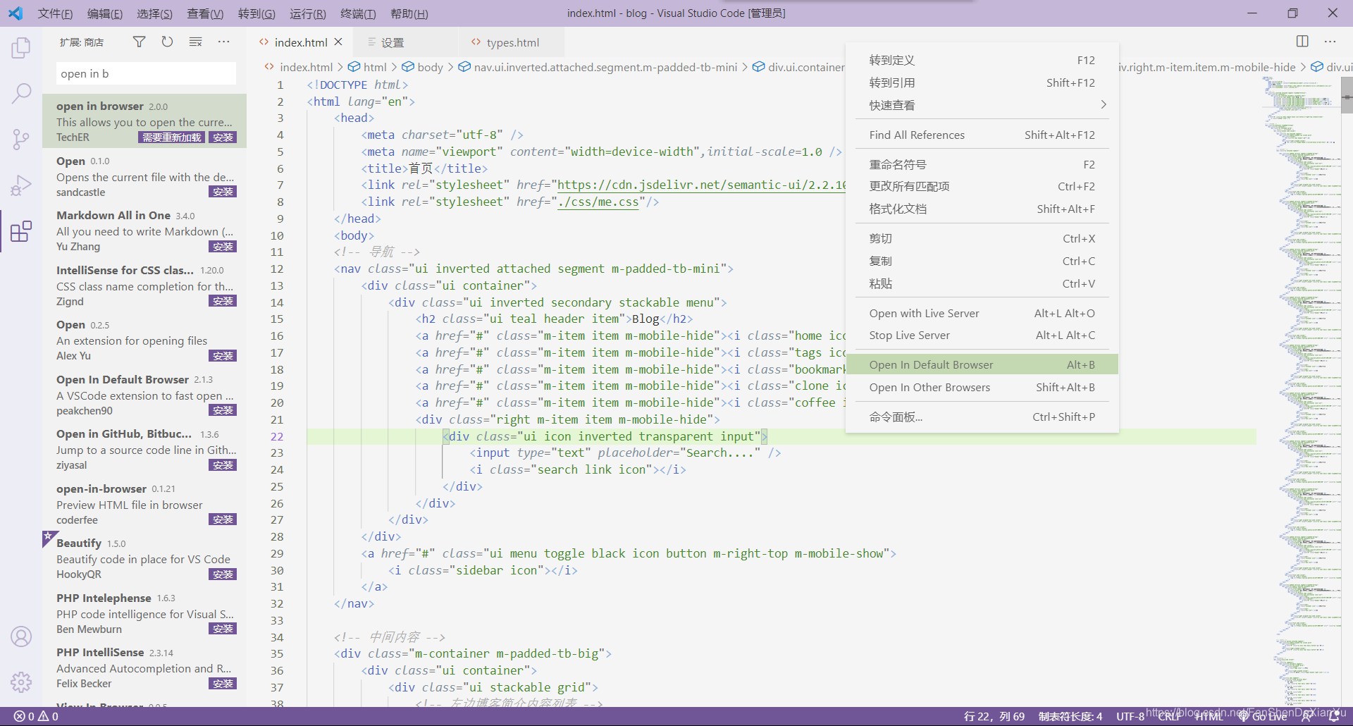Refresh the extensions list
Viewport: 1353px width, 726px height.
[167, 42]
